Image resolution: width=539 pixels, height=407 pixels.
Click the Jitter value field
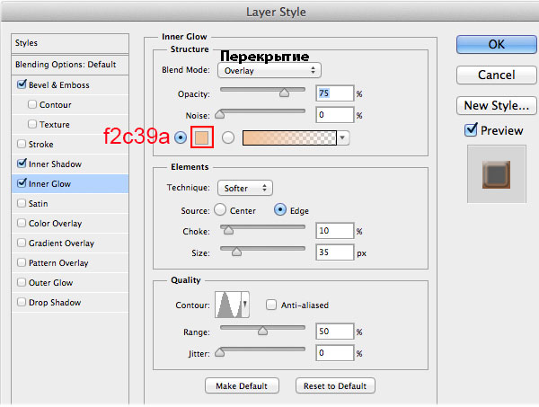click(334, 353)
